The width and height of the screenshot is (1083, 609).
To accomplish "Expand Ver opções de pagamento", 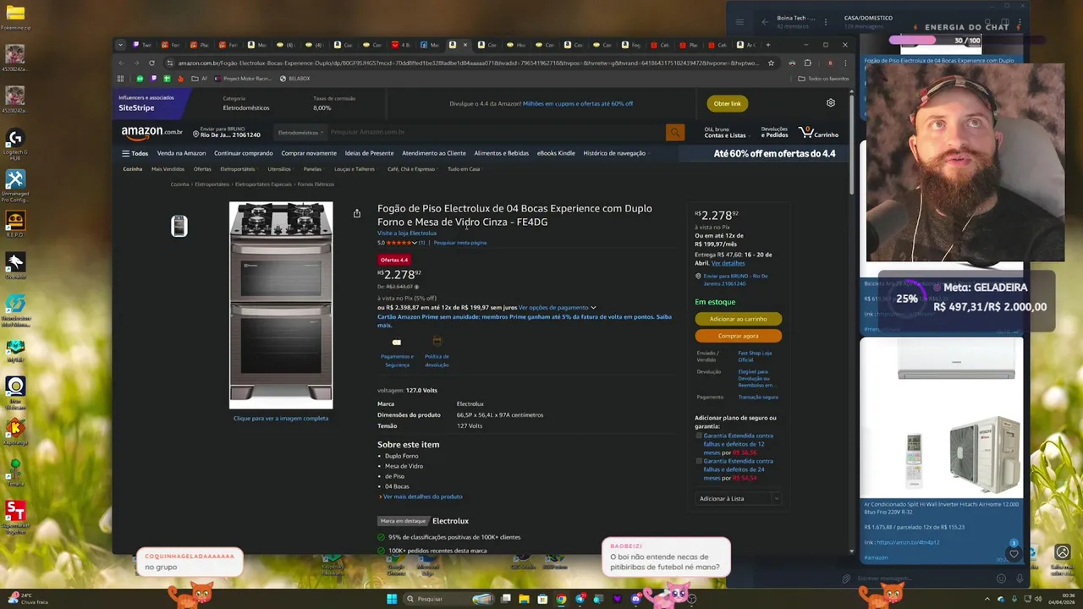I will [558, 308].
